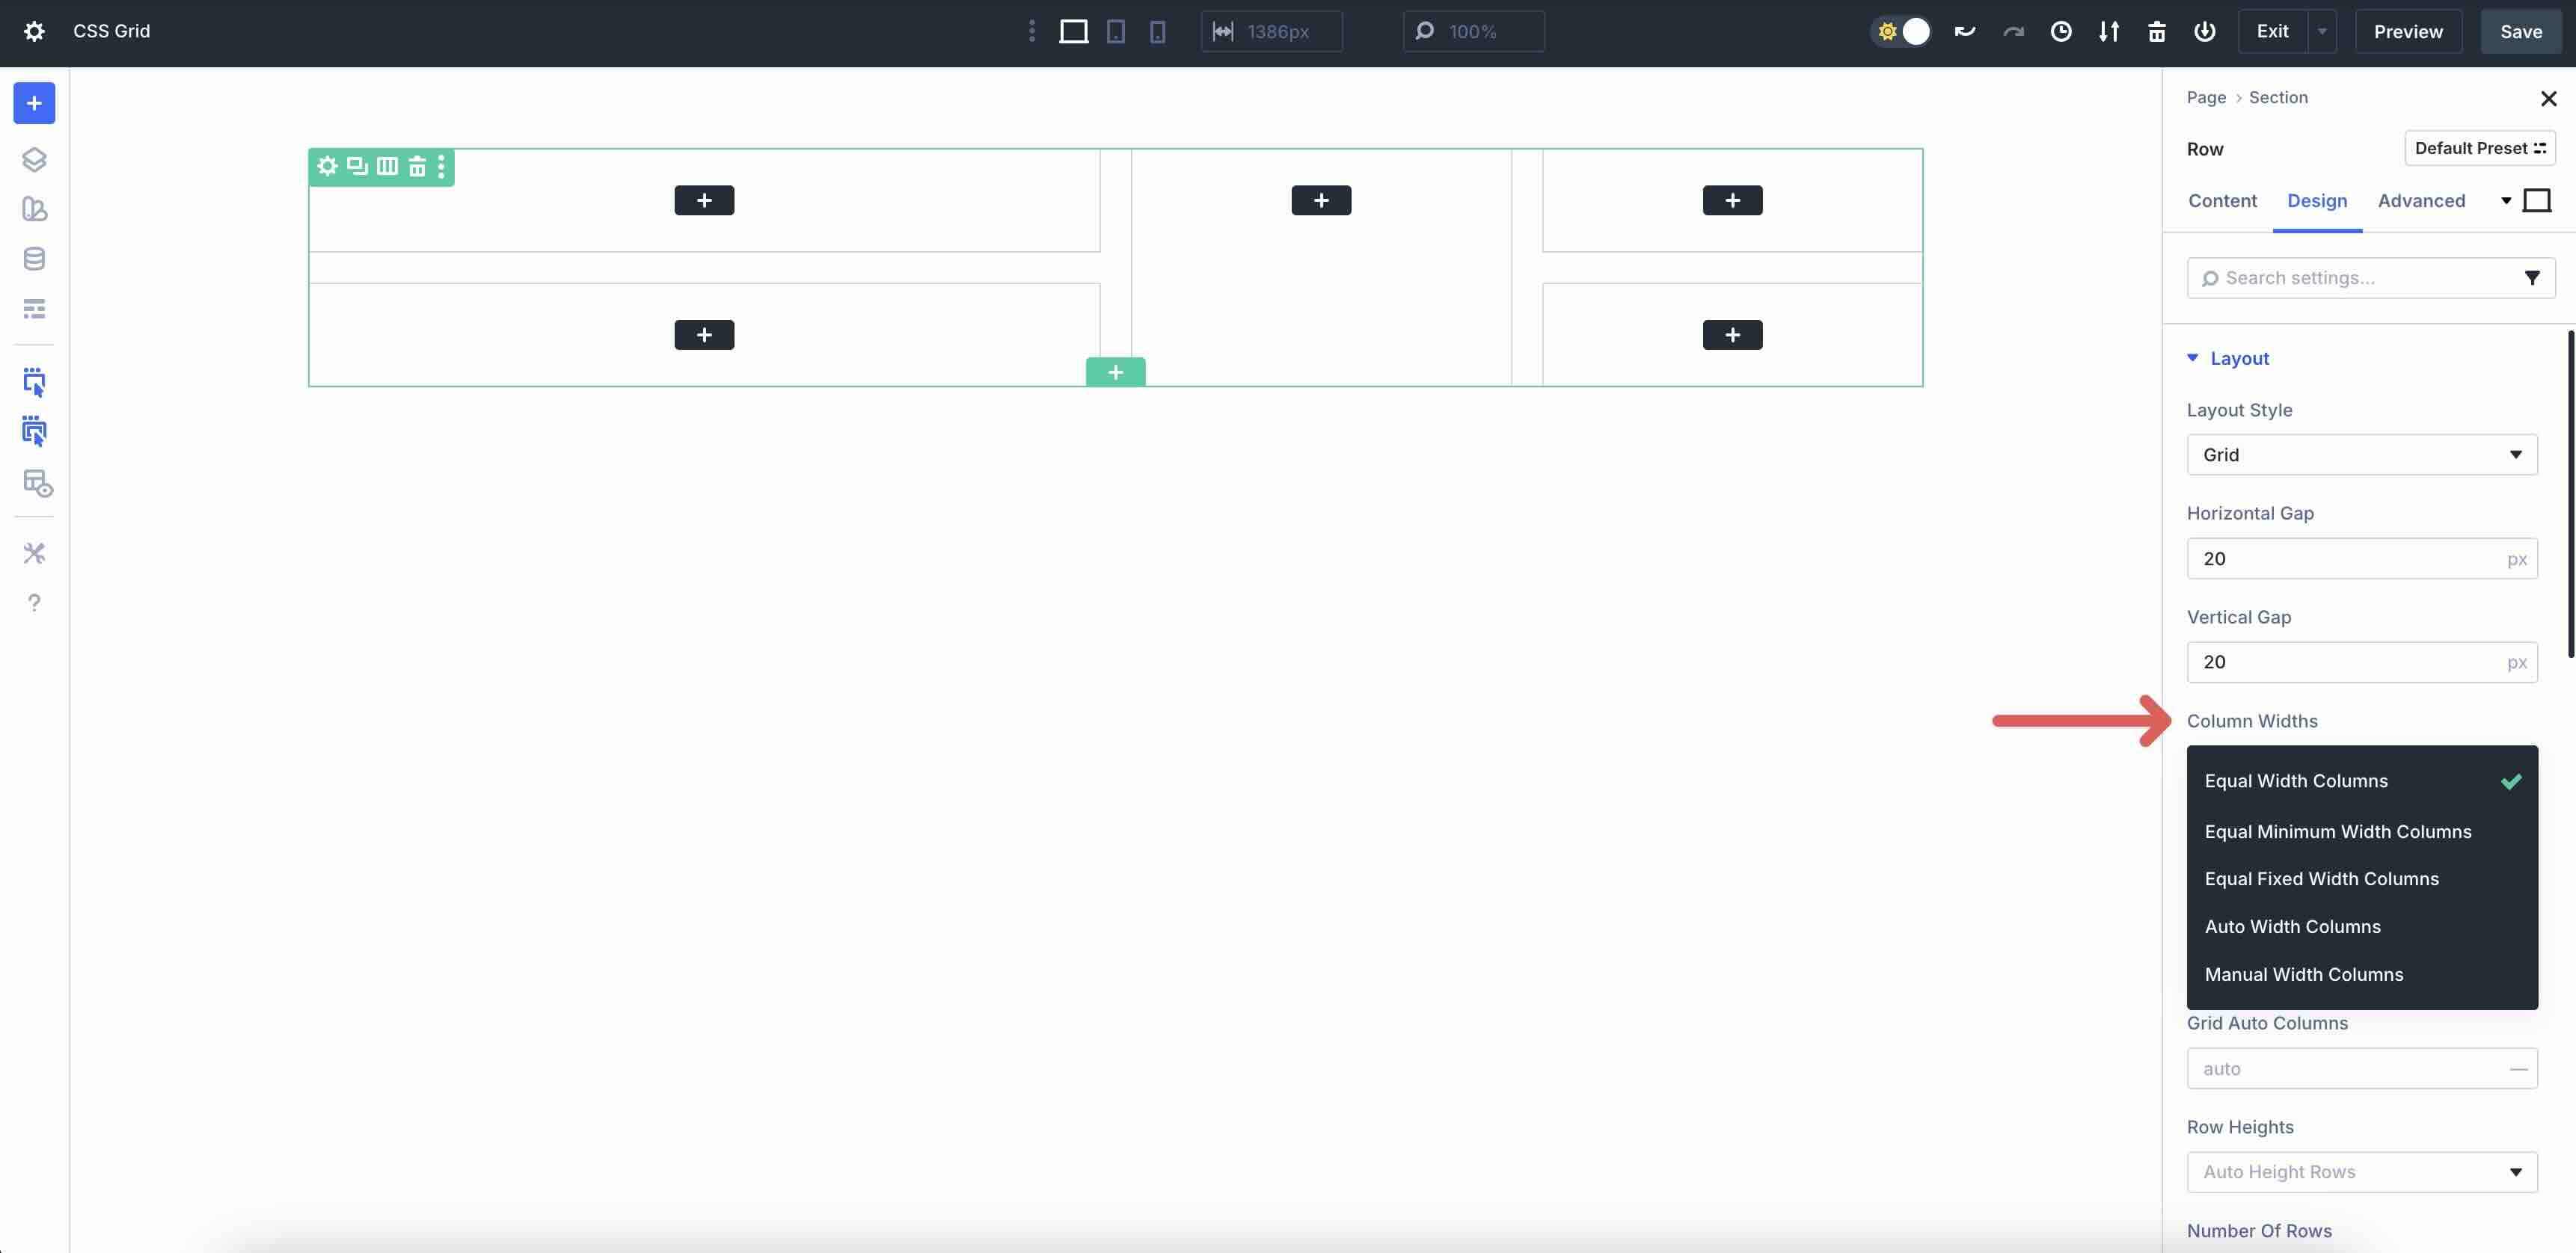Select Manual Width Columns option

point(2303,974)
